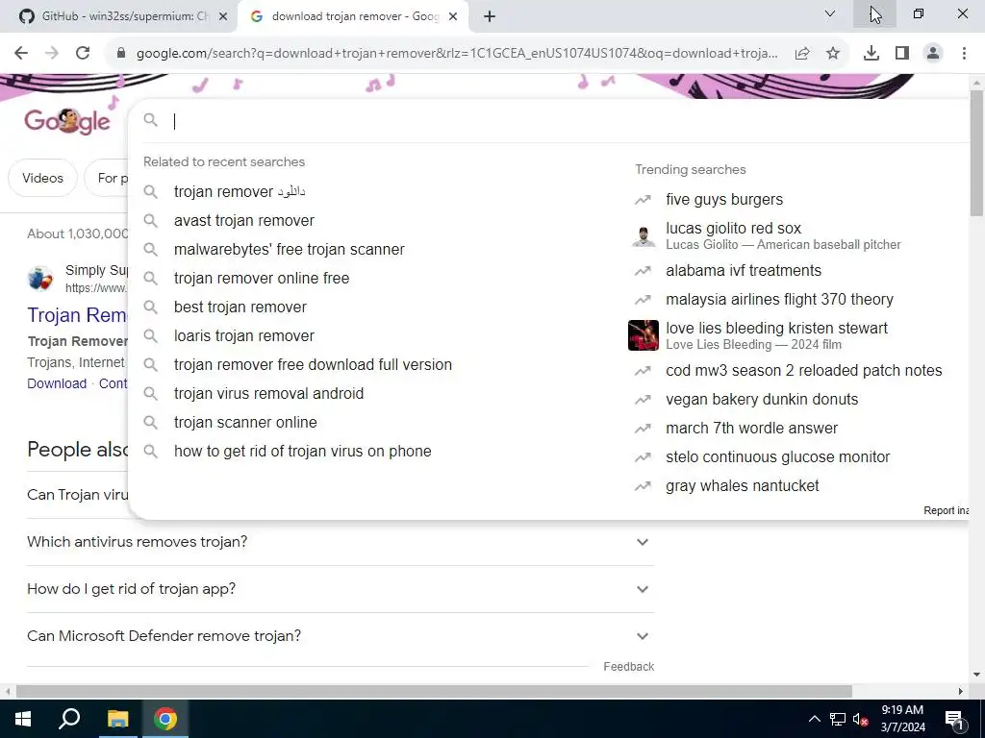Close the download trojan remover tab
Viewport: 985px width, 738px height.
pyautogui.click(x=453, y=17)
